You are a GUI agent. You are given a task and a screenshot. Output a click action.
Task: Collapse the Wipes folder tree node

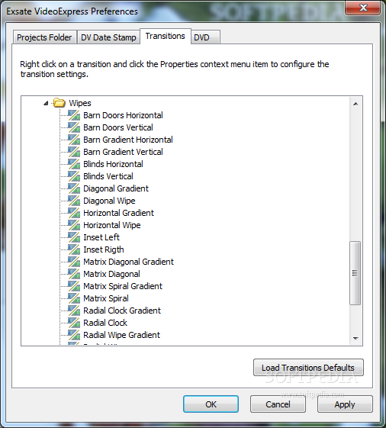point(46,103)
